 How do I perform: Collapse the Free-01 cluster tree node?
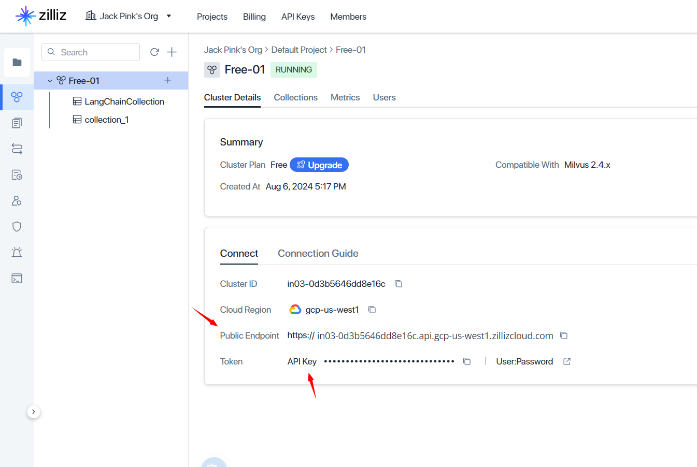click(50, 81)
